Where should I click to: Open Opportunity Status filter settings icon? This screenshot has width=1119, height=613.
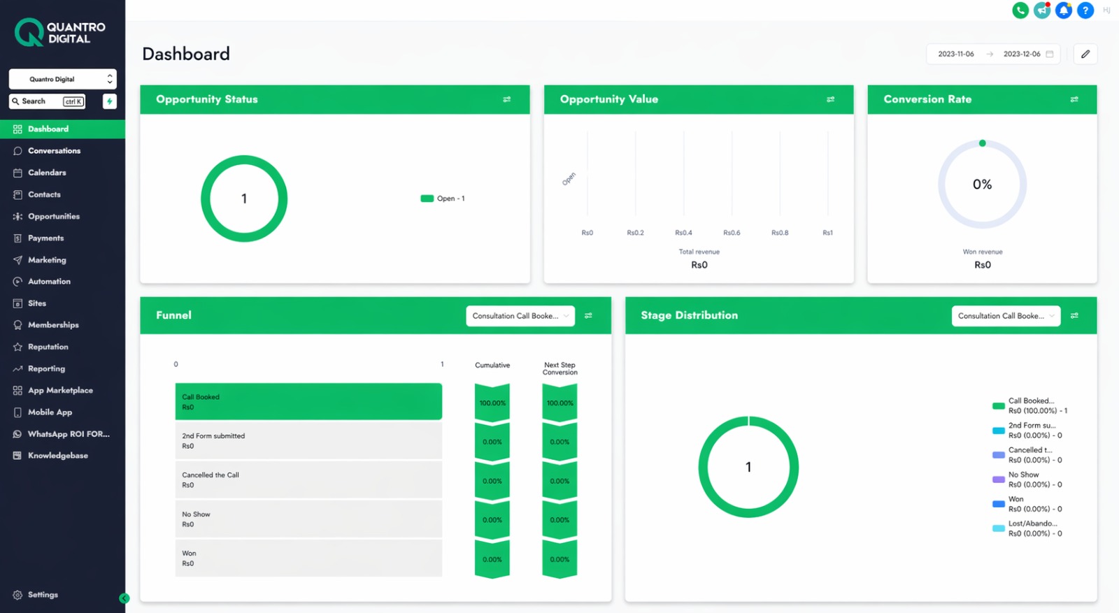click(x=507, y=99)
